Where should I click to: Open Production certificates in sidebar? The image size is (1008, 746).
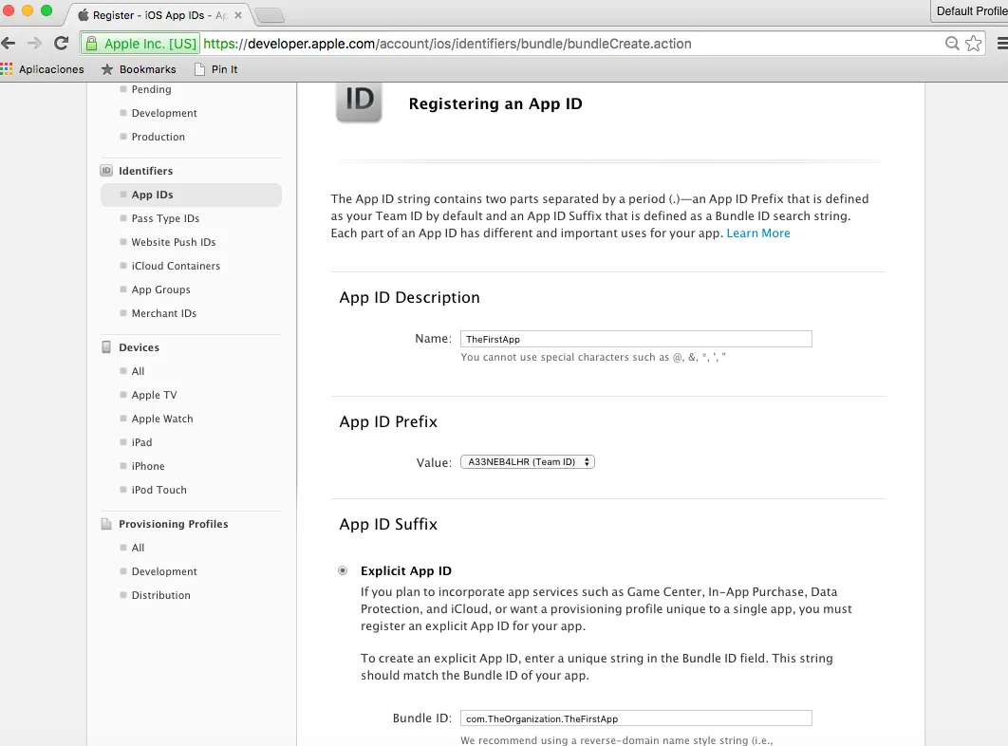[159, 137]
